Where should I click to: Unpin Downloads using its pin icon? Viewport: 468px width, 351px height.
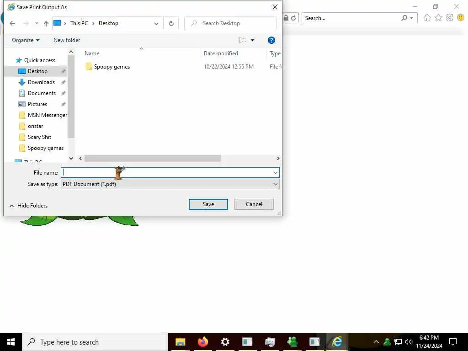point(63,82)
